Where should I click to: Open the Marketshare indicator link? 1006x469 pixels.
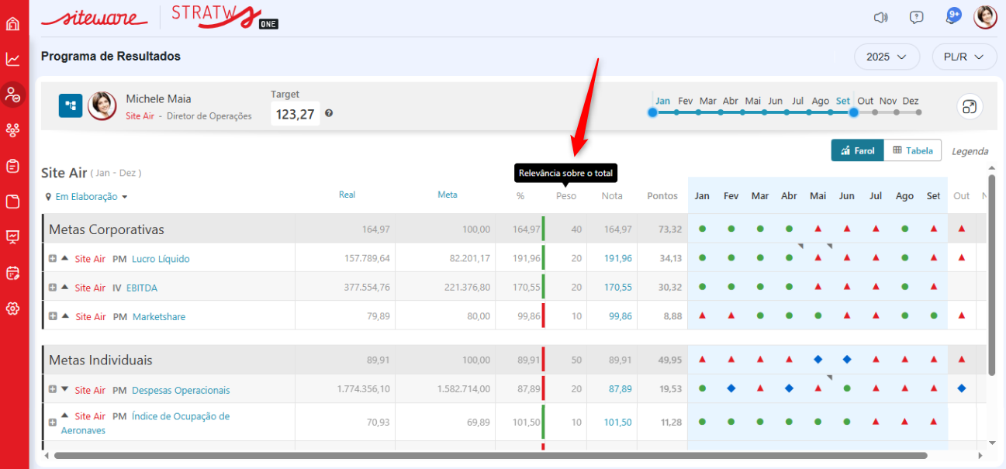[x=158, y=316]
